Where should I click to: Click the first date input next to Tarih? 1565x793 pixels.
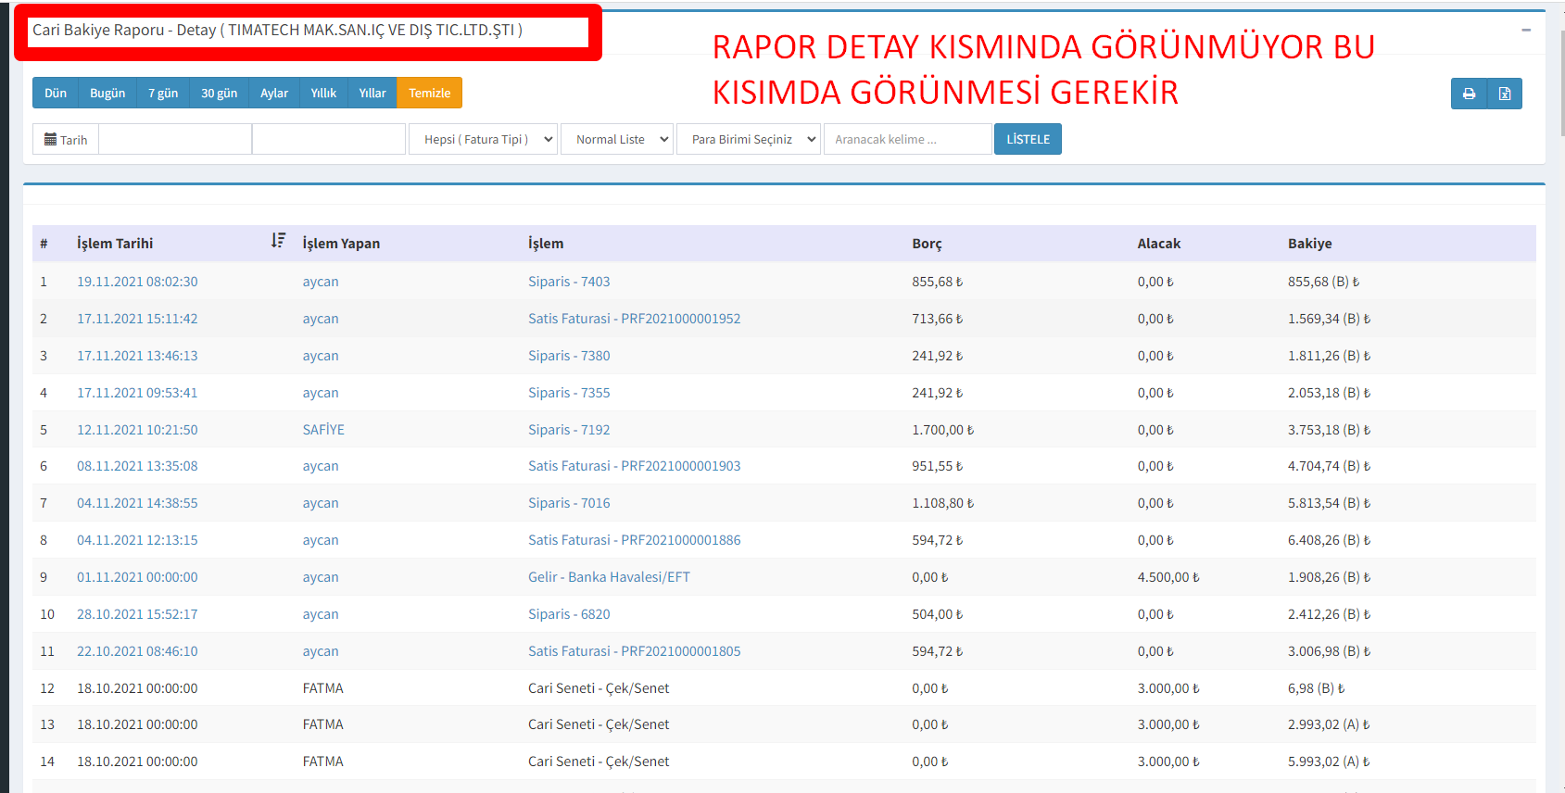(x=175, y=140)
